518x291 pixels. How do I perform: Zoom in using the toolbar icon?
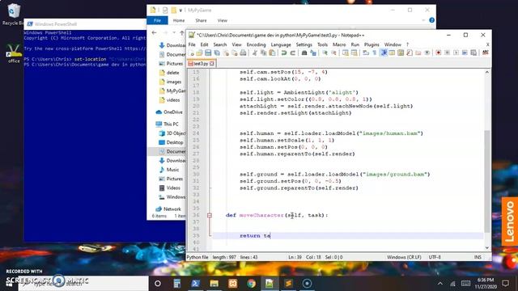click(325, 53)
